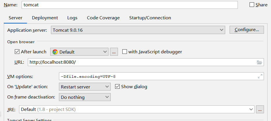Expand the JRE dropdown arrow

click(251, 109)
